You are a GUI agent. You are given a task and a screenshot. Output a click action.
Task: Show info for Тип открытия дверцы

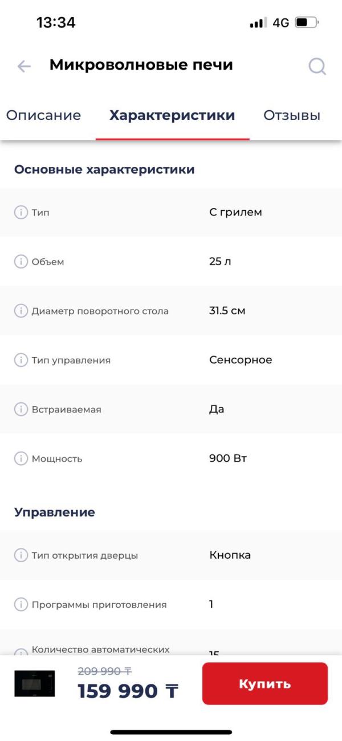21,555
